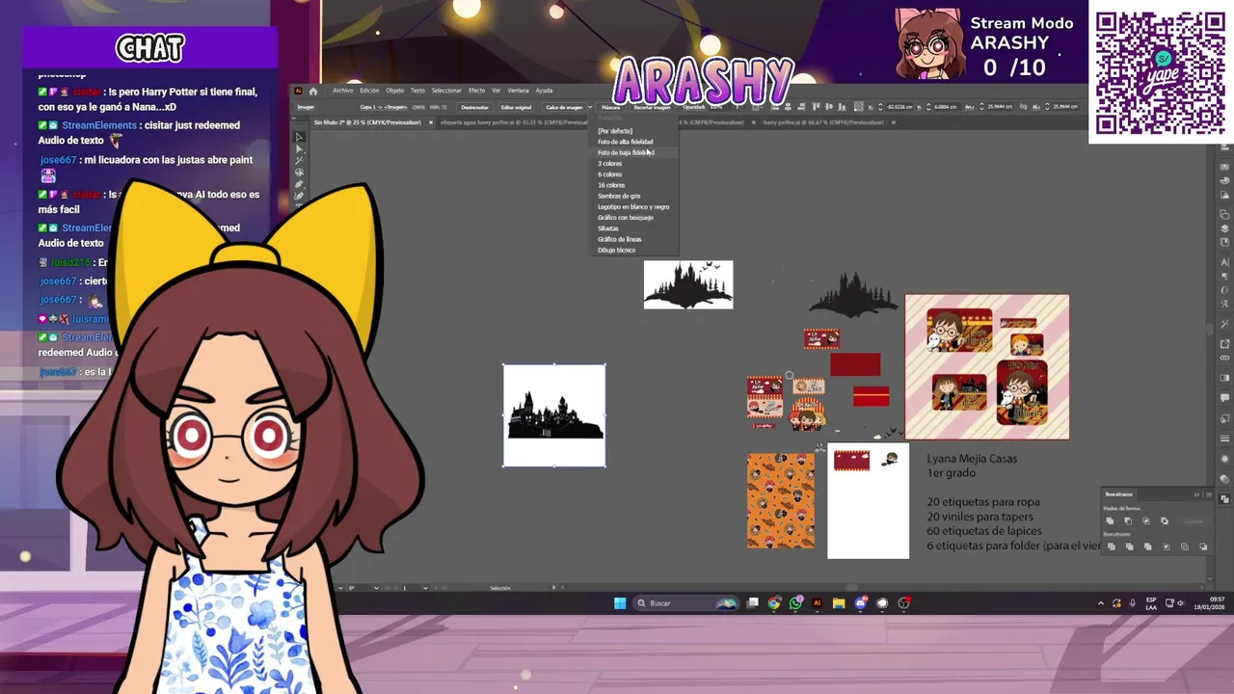Select the Direct Selection tool
Image resolution: width=1234 pixels, height=694 pixels.
pyautogui.click(x=299, y=148)
